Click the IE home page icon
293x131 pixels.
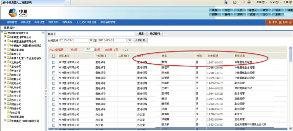(226, 2)
